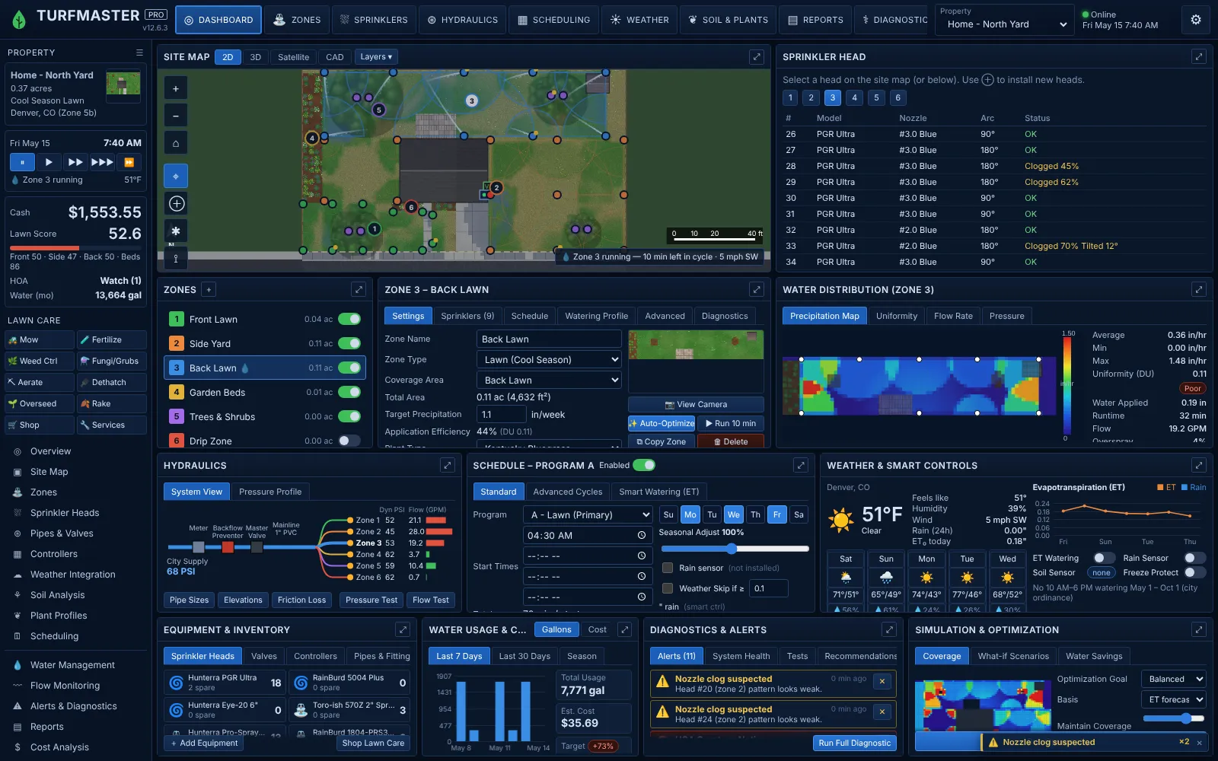This screenshot has height=761, width=1218.
Task: Open the Basis ET forecast dropdown
Action: [x=1173, y=699]
